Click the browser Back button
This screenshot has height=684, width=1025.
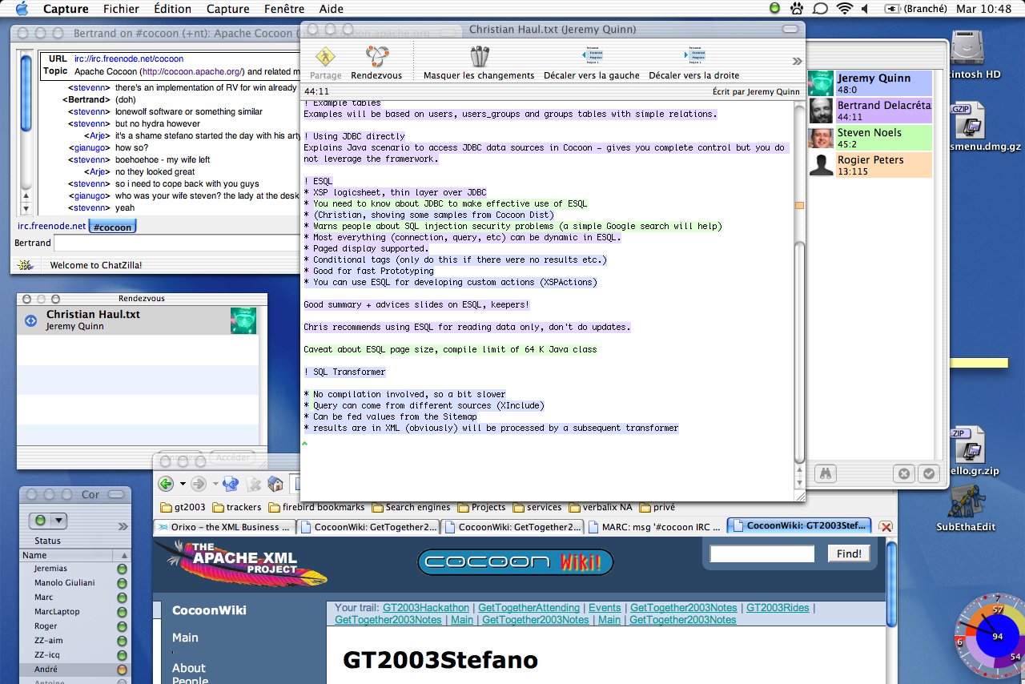pyautogui.click(x=166, y=484)
